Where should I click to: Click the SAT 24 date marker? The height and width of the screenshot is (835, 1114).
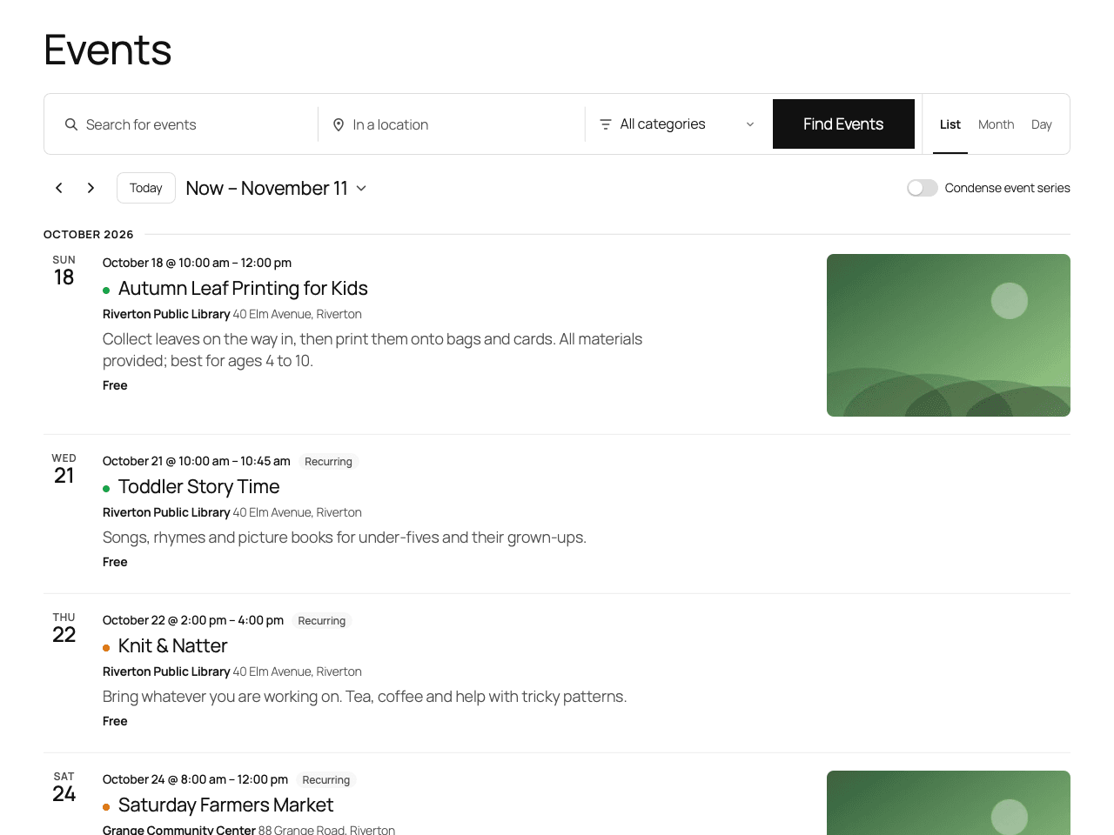click(64, 788)
